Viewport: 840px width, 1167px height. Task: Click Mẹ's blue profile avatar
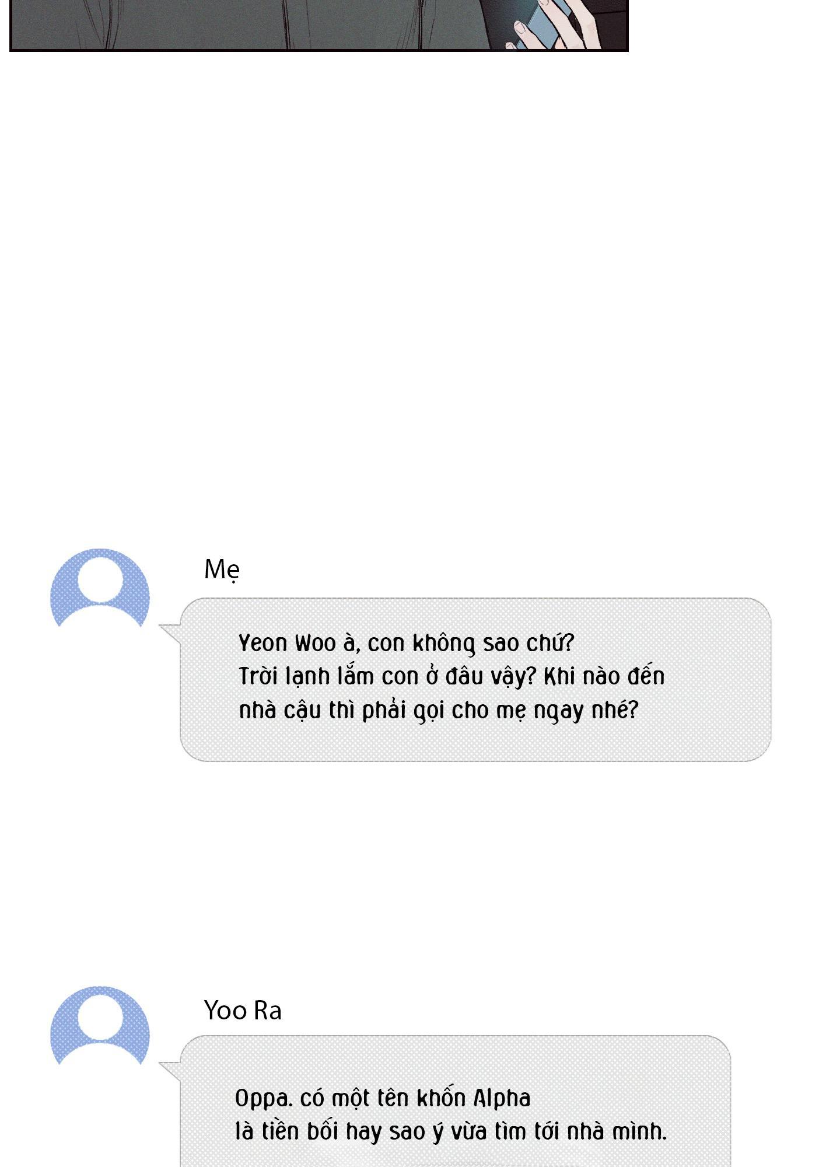point(100,588)
